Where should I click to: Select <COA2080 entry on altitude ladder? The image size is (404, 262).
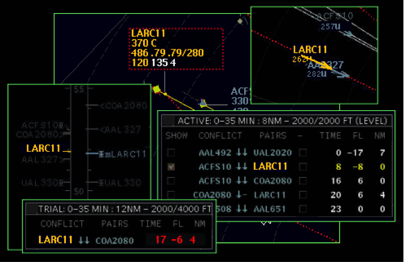coord(123,106)
